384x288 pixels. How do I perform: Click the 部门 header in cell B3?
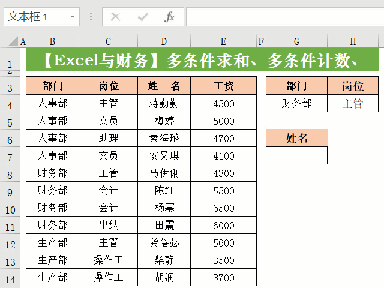52,86
